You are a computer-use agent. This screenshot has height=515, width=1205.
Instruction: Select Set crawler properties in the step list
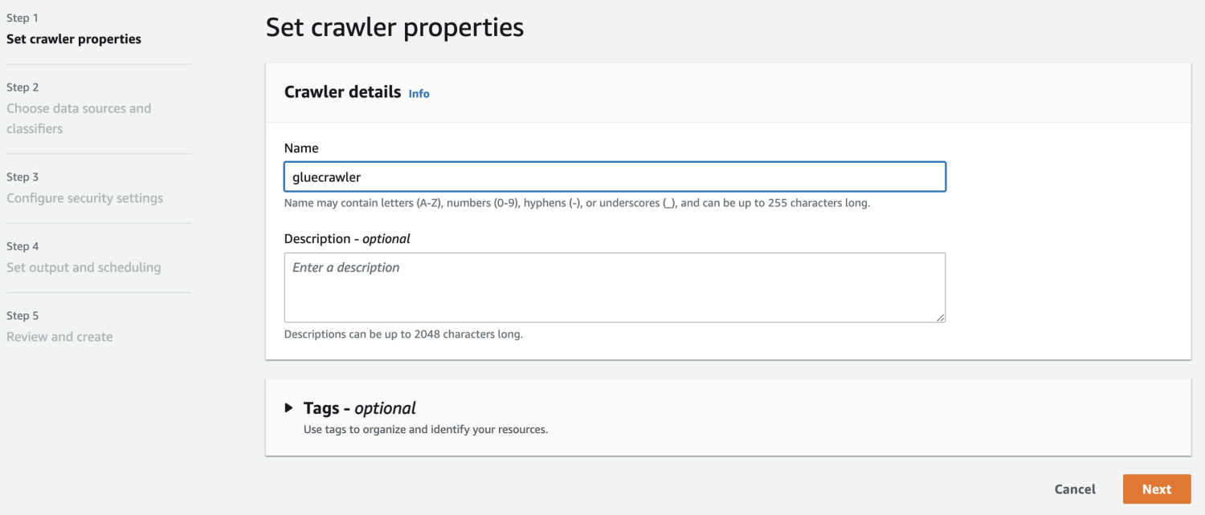(74, 39)
